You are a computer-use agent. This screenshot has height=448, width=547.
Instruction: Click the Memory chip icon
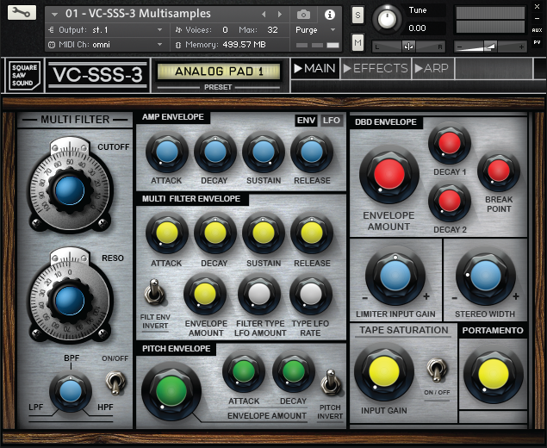[x=178, y=45]
